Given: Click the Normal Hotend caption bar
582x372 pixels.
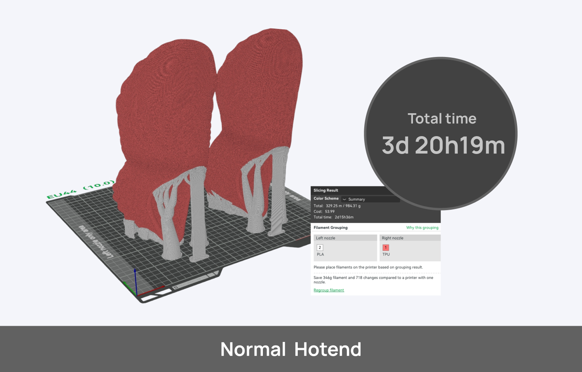Looking at the screenshot, I should (291, 349).
